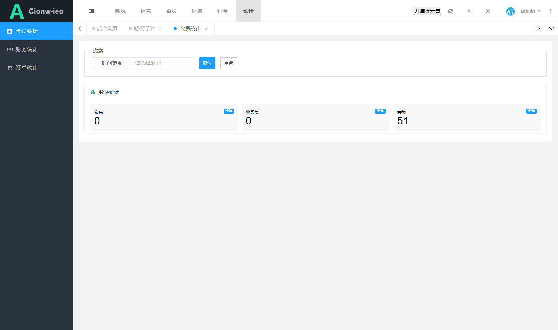Click the 数据统计 warning triangle icon
The width and height of the screenshot is (558, 330).
pyautogui.click(x=93, y=92)
